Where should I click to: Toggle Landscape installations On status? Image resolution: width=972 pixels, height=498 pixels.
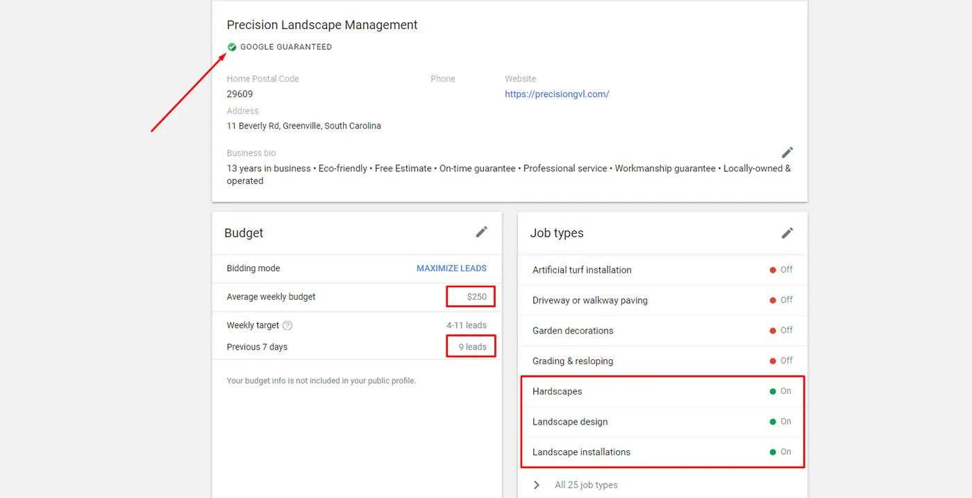[780, 452]
